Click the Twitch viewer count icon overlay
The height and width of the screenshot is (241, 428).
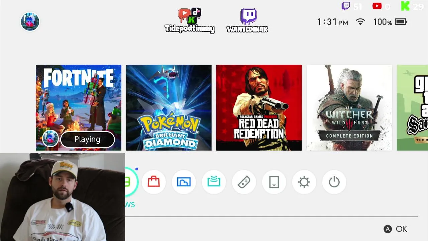point(346,6)
